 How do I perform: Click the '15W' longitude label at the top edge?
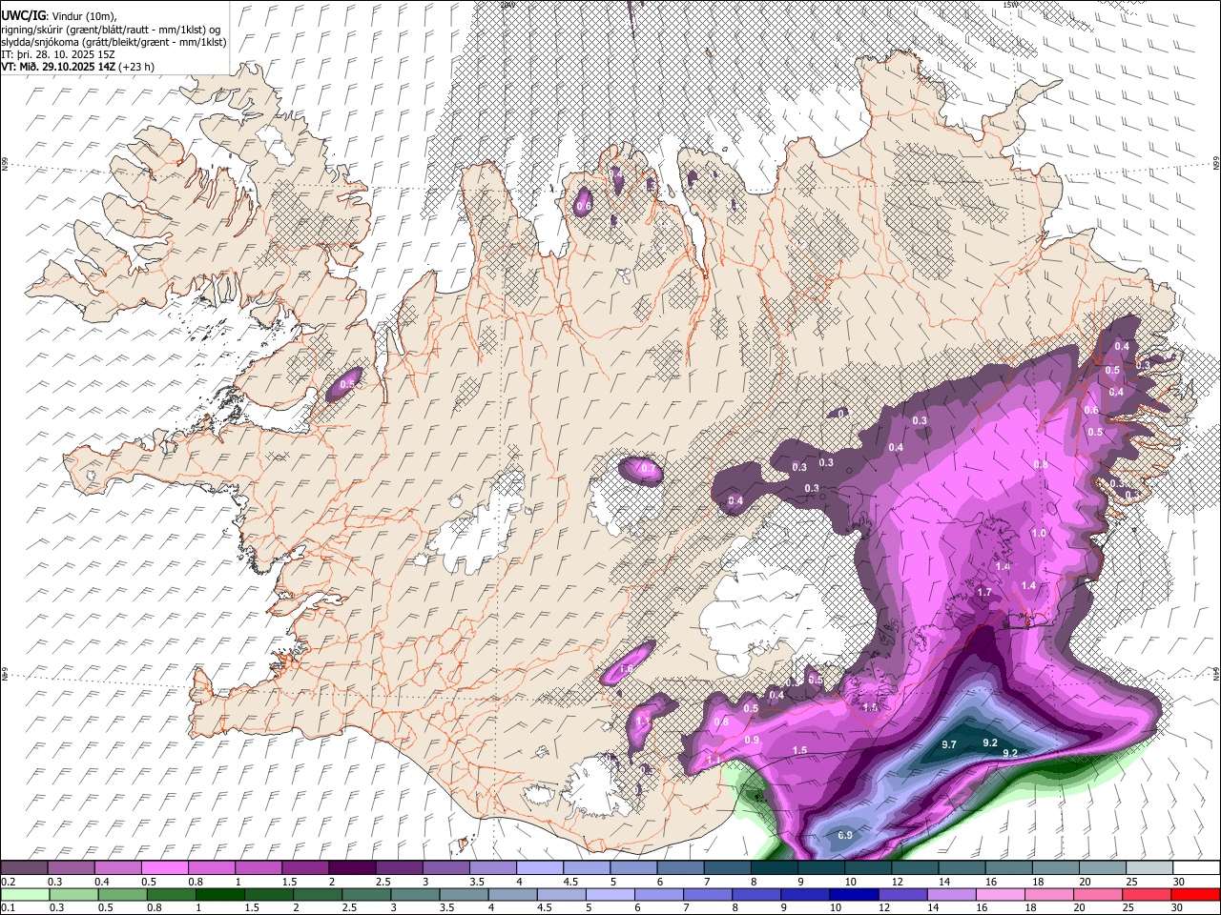(1011, 5)
